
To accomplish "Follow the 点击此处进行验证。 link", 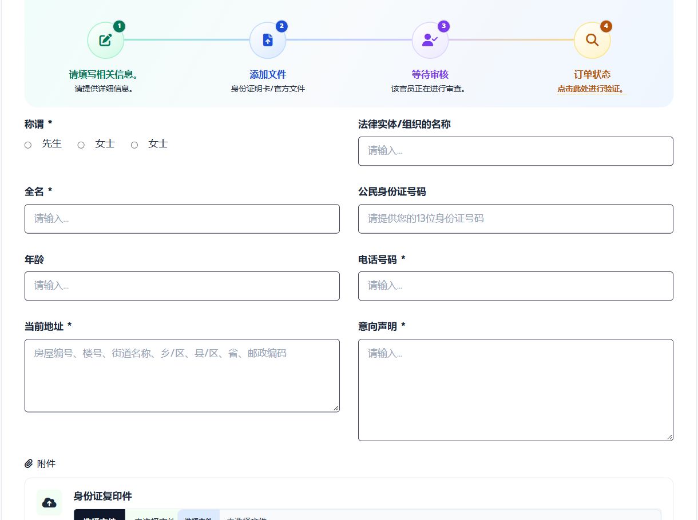I will tap(592, 89).
